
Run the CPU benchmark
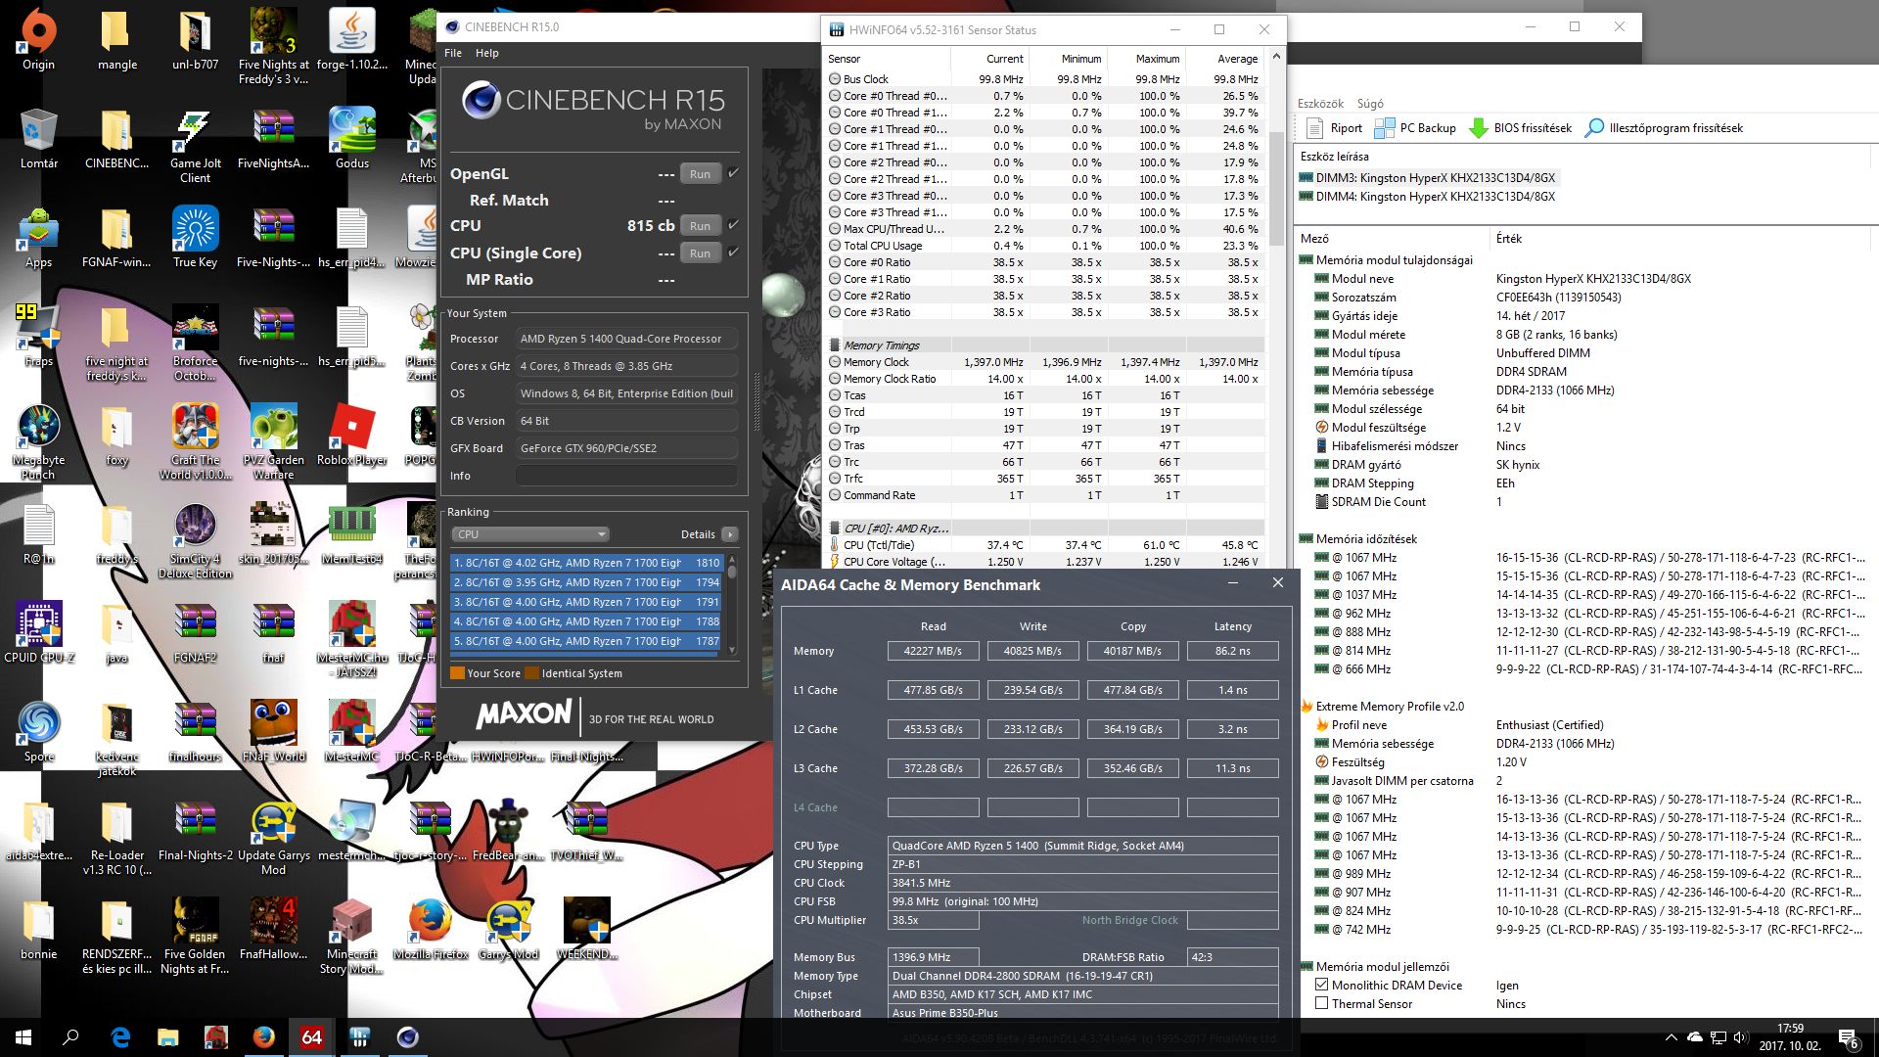click(x=700, y=226)
